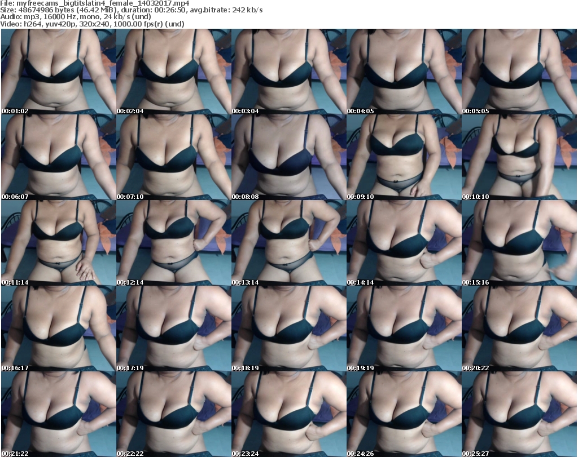Select the 00:21:22 frame
Viewport: 578px width, 457px height.
59,414
